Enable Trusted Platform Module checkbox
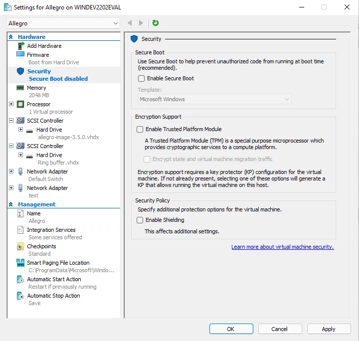Image resolution: width=359 pixels, height=341 pixels. pyautogui.click(x=140, y=129)
